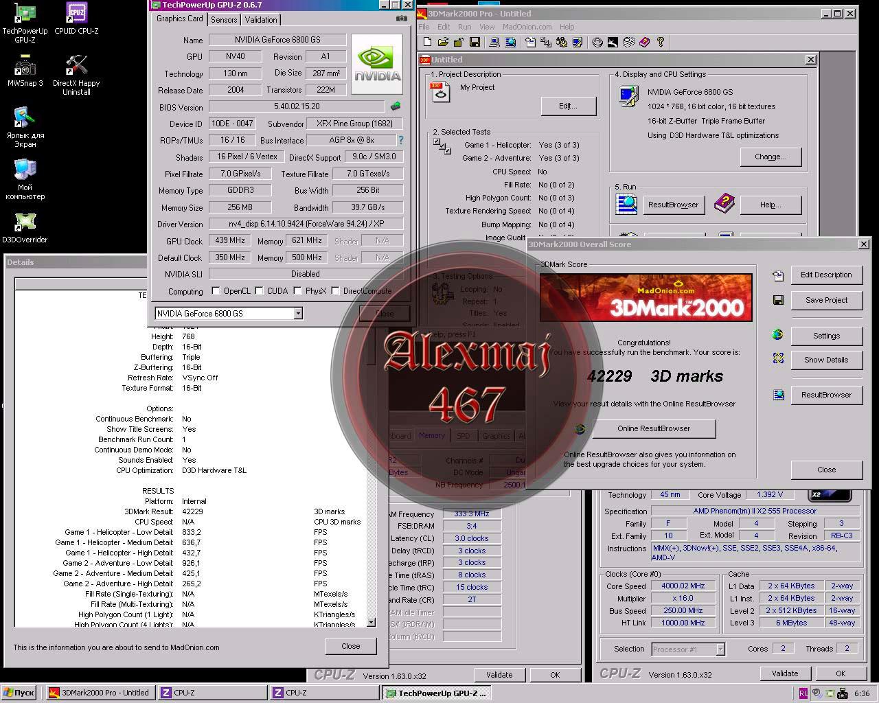Open View menu in 3DMark2000
The height and width of the screenshot is (703, 879).
coord(487,27)
